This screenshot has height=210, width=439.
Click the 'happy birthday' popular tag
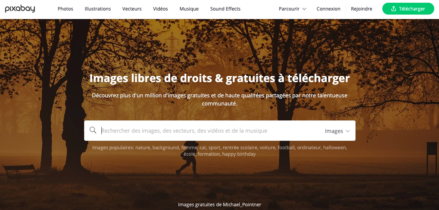point(239,154)
